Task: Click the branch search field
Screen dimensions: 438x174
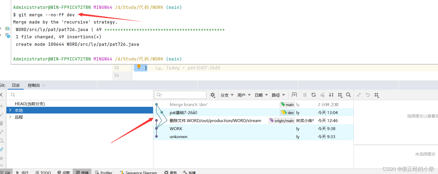Action: [x=80, y=95]
